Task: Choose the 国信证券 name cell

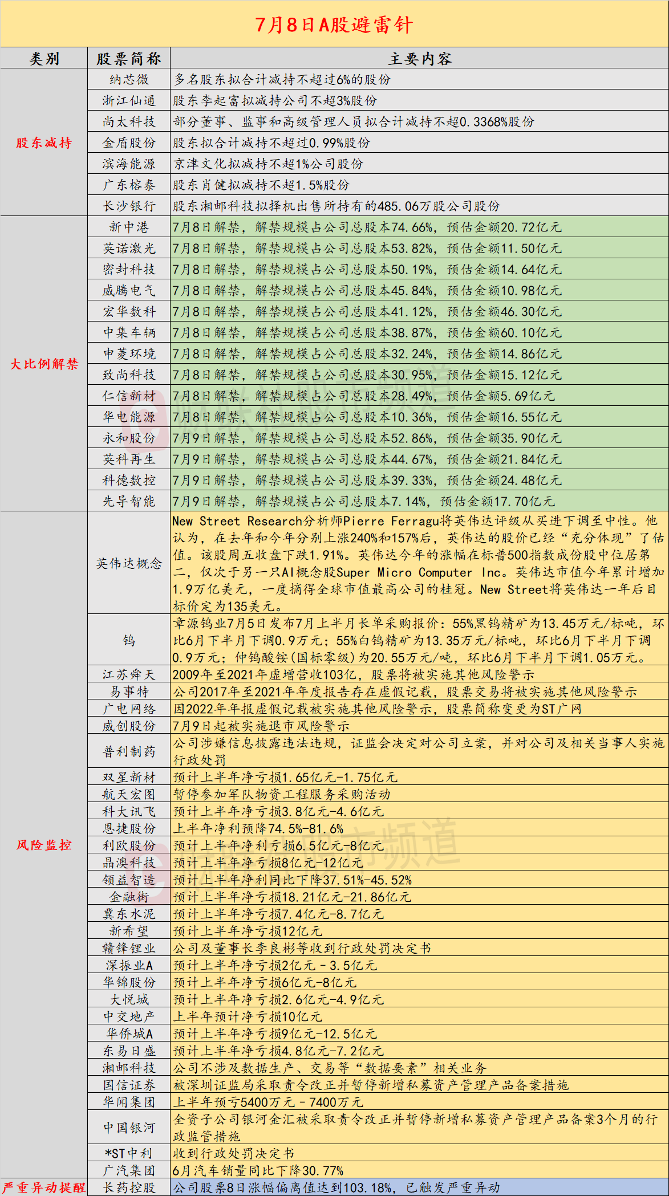Action: 129,1085
